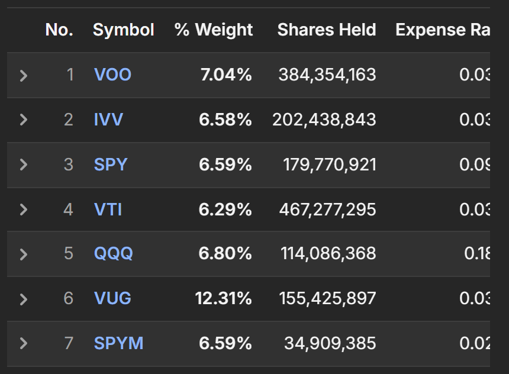
Task: Sort by the Symbol column header
Action: (x=123, y=30)
